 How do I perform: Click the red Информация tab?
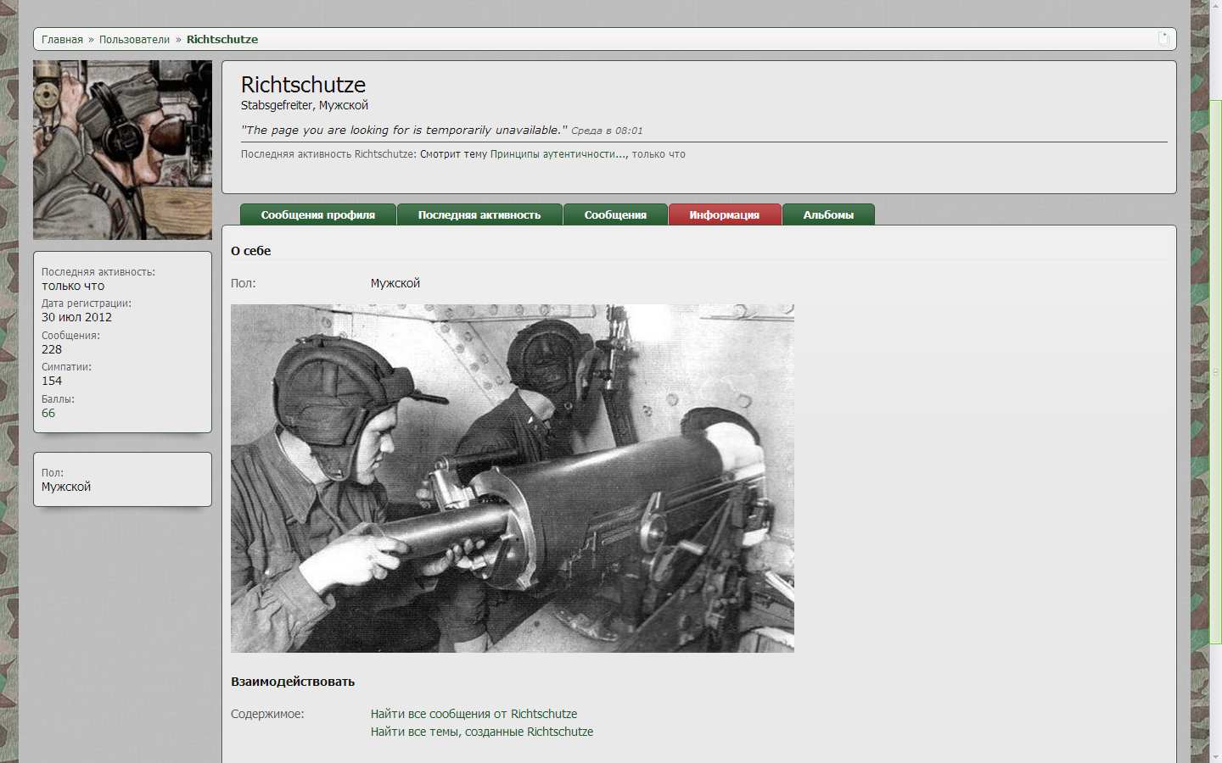[x=724, y=215]
